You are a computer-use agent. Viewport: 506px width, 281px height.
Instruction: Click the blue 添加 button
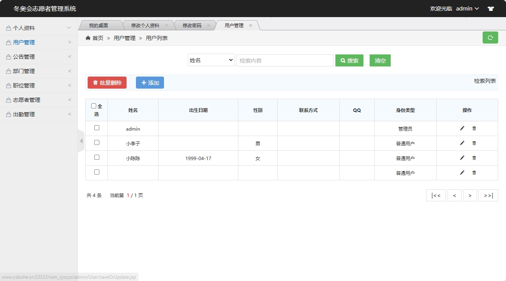tap(150, 82)
